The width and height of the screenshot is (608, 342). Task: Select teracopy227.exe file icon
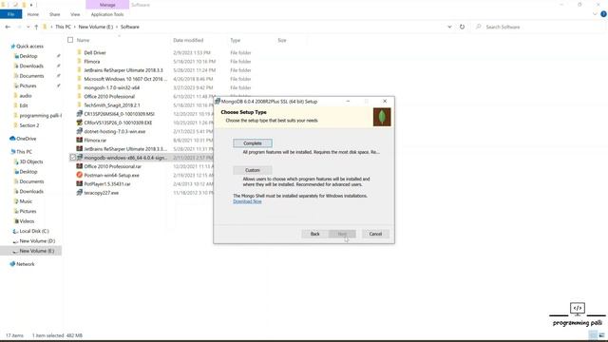80,192
